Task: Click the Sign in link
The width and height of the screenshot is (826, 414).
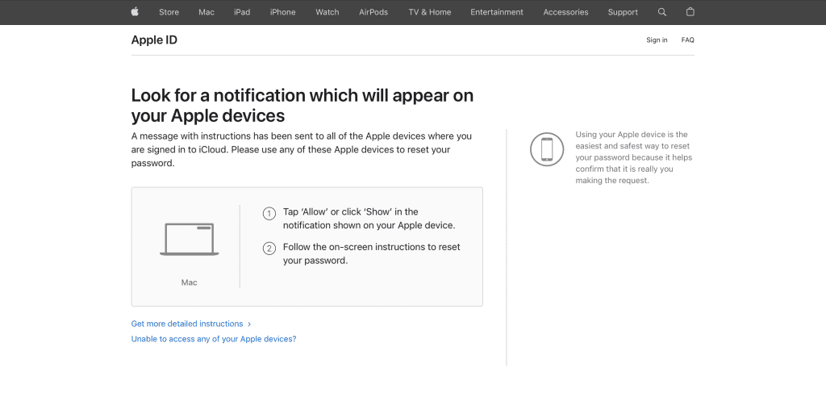Action: coord(657,40)
